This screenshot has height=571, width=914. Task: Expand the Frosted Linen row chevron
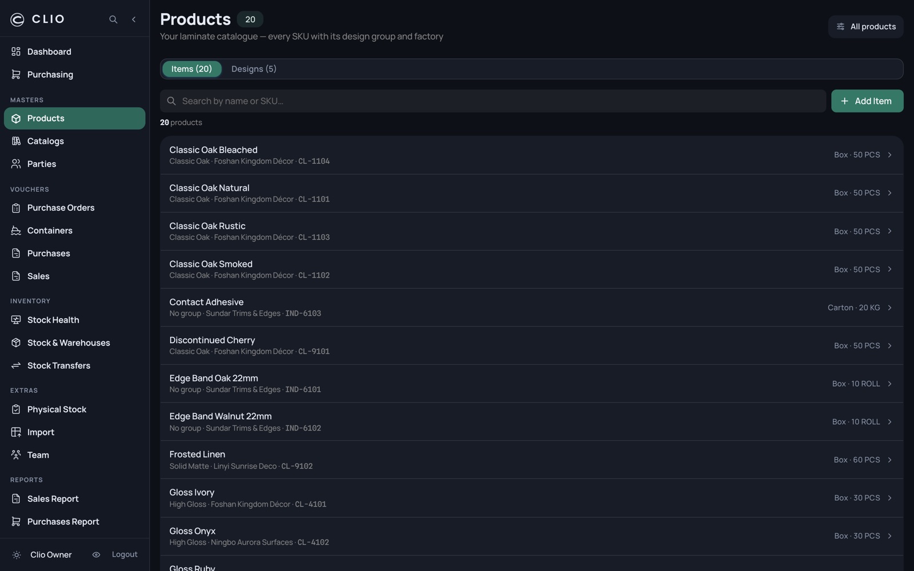pyautogui.click(x=889, y=460)
